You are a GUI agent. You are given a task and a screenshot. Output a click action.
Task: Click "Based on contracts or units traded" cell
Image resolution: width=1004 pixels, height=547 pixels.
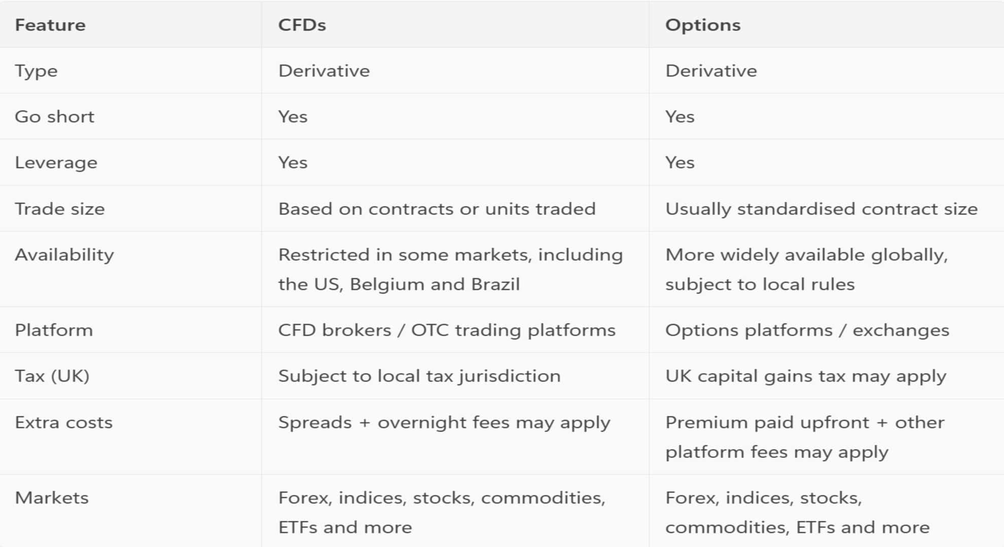coord(437,209)
